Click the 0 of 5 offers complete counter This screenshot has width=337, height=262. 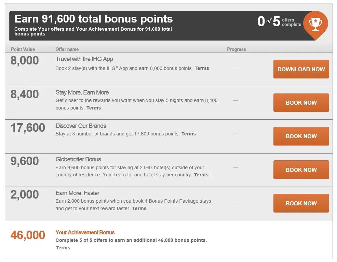point(279,22)
